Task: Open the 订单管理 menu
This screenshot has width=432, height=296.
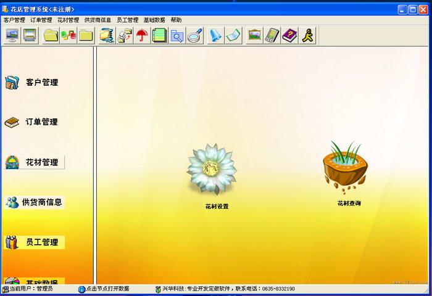Action: click(41, 20)
